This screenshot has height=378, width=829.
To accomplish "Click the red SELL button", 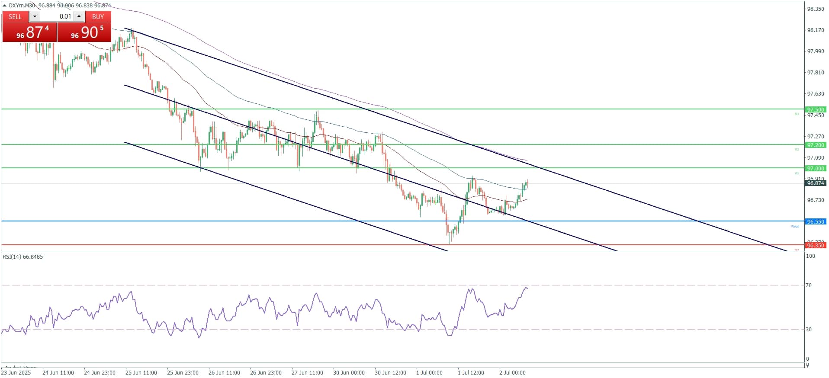I will tap(15, 16).
